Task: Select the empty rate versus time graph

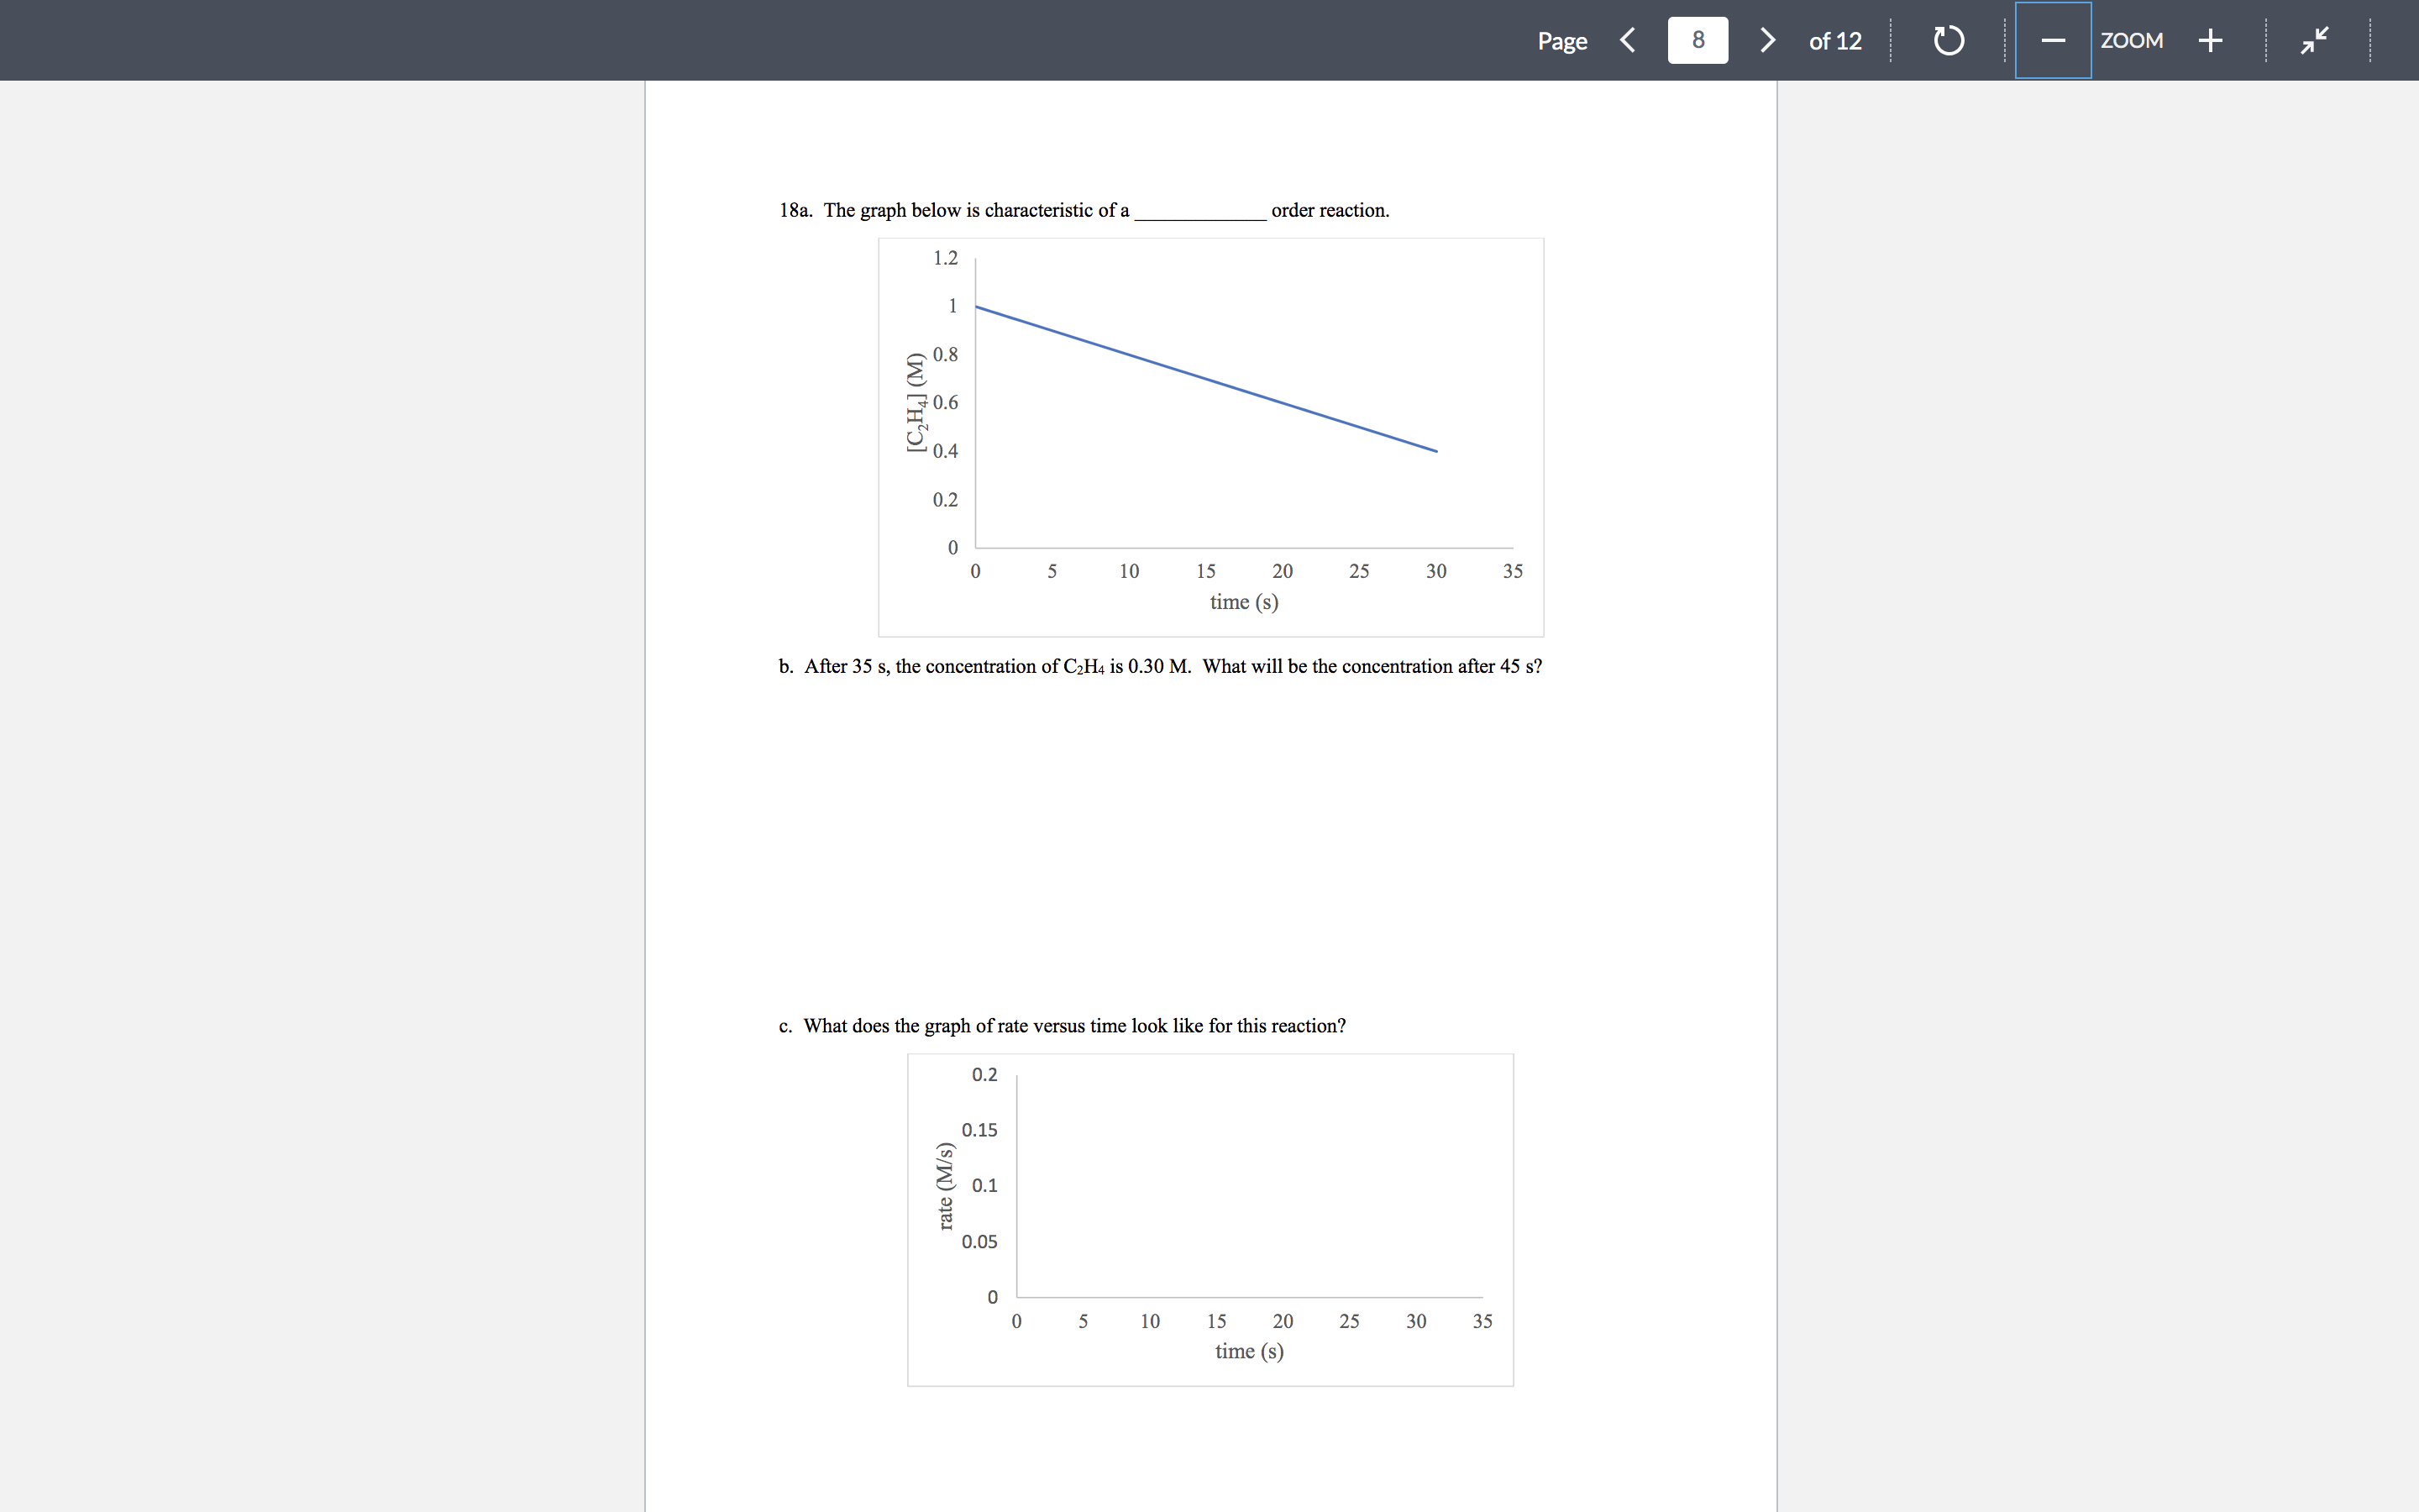Action: [1209, 1218]
